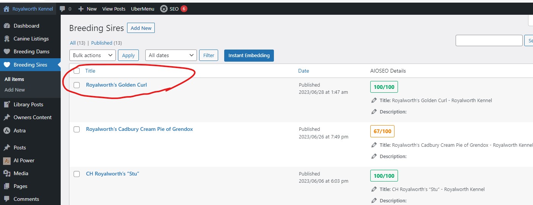
Task: Open the SEO gear icon in admin bar
Action: coord(164,9)
